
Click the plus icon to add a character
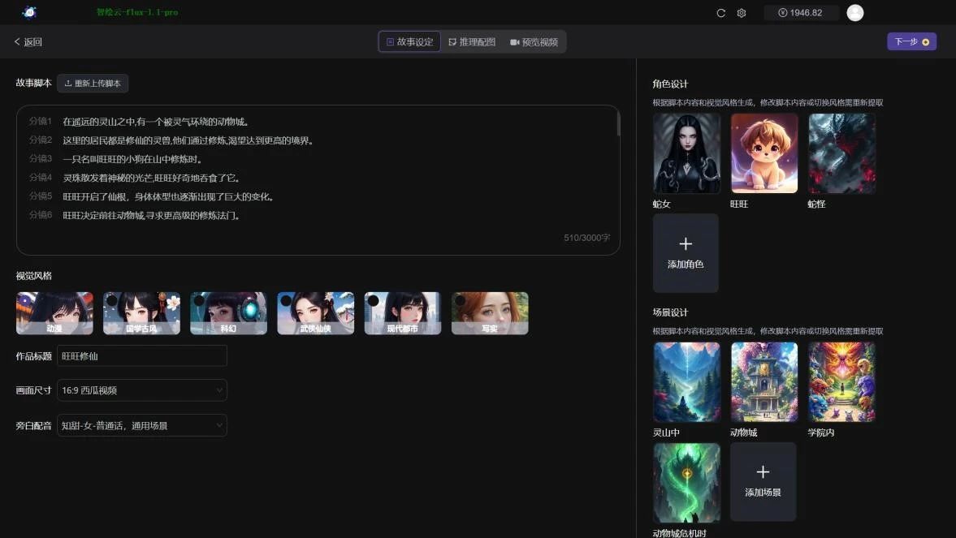[686, 244]
